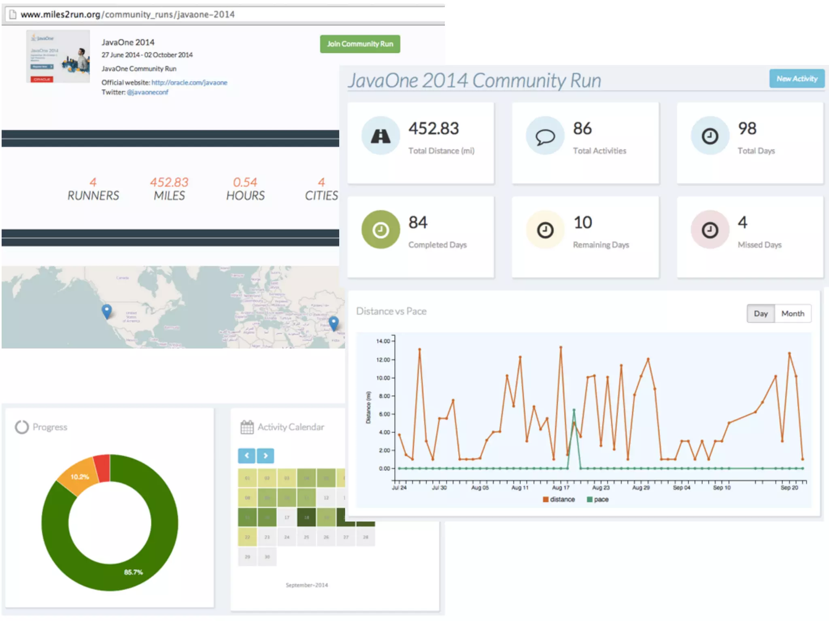Click the pink Missed Days clock icon
829x621 pixels.
coord(710,230)
